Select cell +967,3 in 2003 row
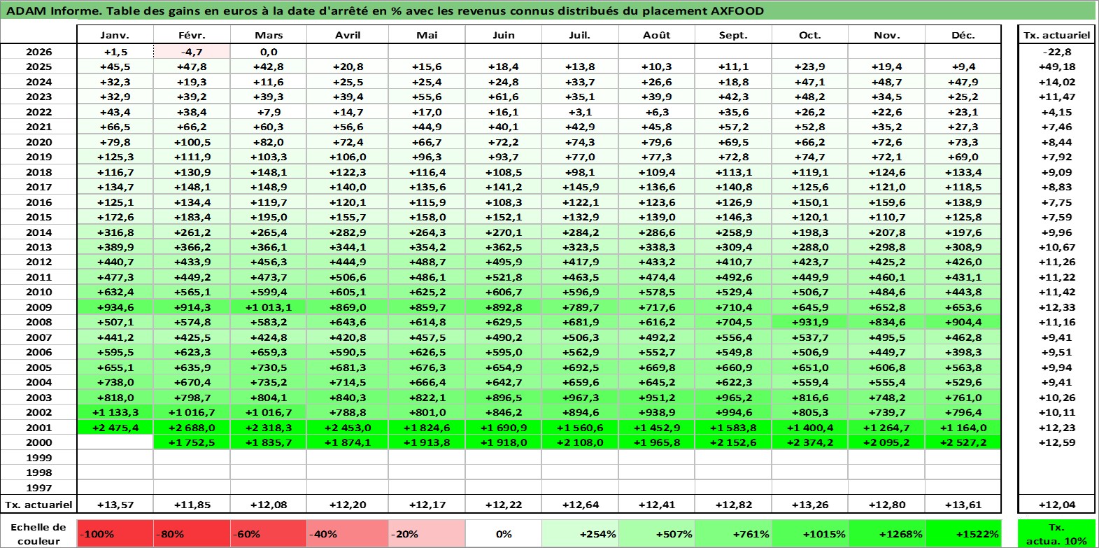The width and height of the screenshot is (1099, 548). point(580,398)
